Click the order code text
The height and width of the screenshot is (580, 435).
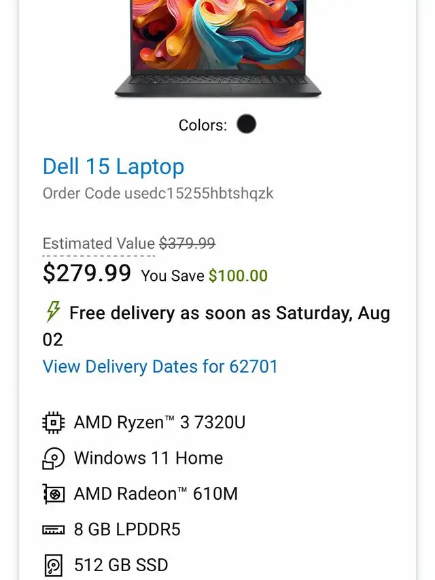tap(158, 193)
